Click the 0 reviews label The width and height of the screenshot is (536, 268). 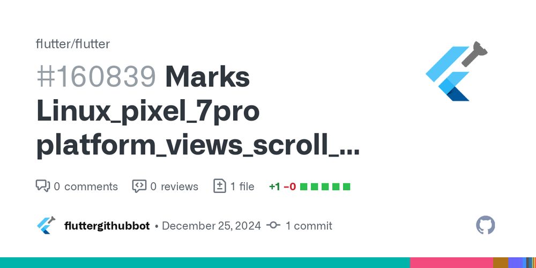pyautogui.click(x=174, y=187)
